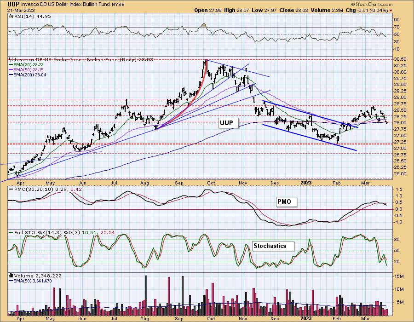Click the green line marker beside EMA(20) 28.22
Viewport: 414px width, 322px height.
click(11, 65)
